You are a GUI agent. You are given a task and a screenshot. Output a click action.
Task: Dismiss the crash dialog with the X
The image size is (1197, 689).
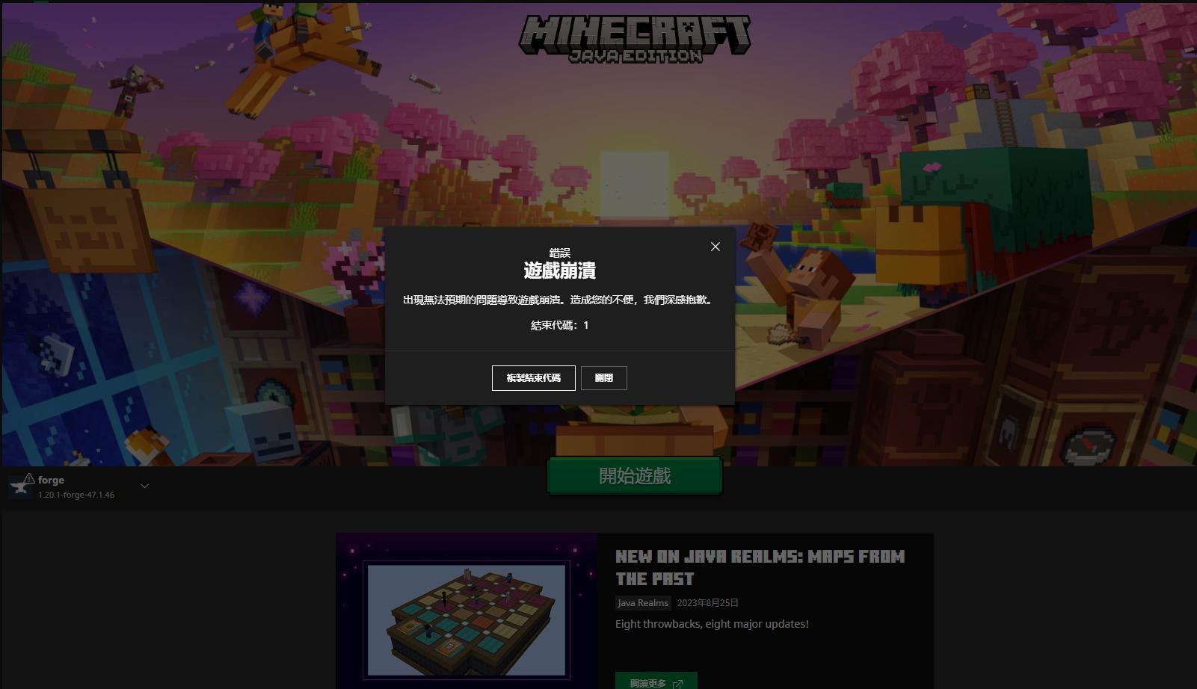click(715, 247)
